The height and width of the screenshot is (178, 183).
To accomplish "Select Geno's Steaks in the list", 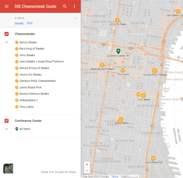I will pyautogui.click(x=26, y=42).
